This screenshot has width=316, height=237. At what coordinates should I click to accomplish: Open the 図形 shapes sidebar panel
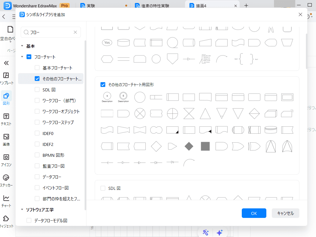[x=6, y=98]
